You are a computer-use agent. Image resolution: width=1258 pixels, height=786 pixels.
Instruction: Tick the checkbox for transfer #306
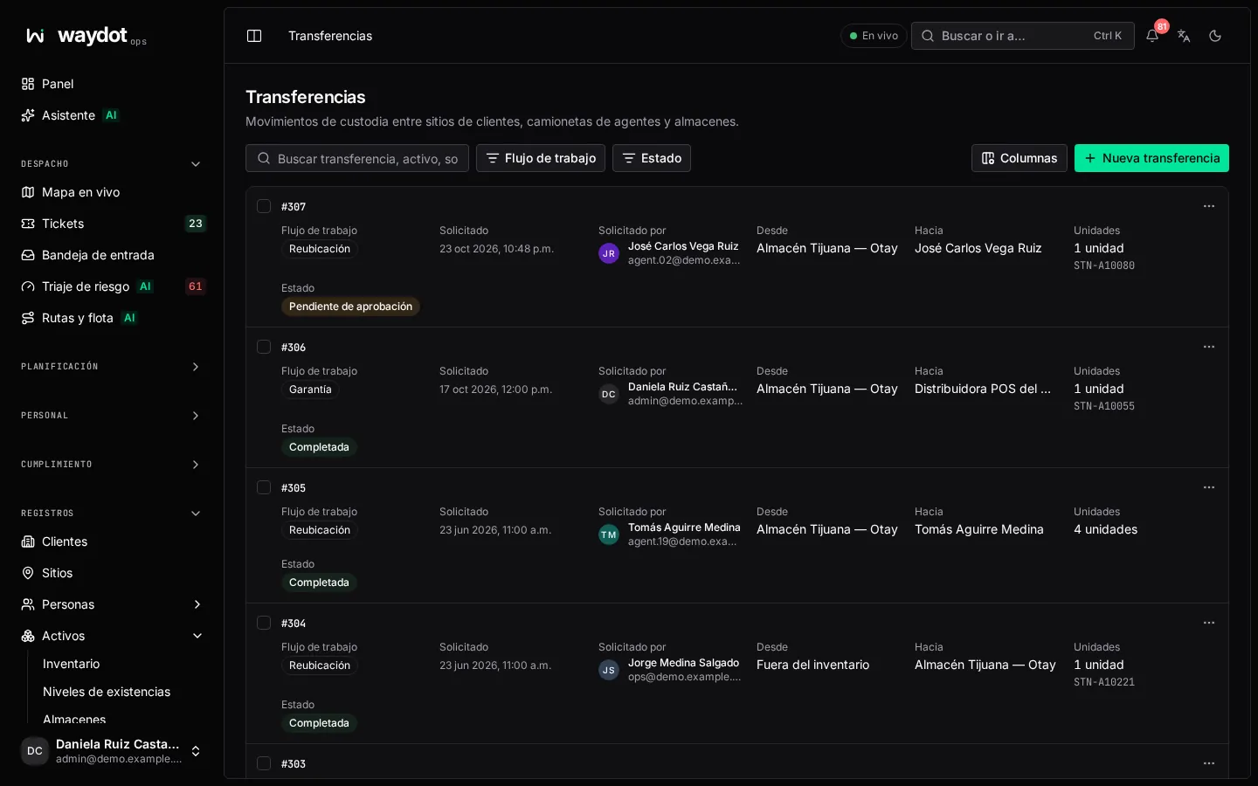tap(264, 347)
